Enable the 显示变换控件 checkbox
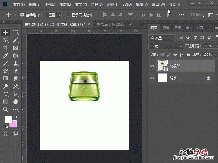 (68, 15)
